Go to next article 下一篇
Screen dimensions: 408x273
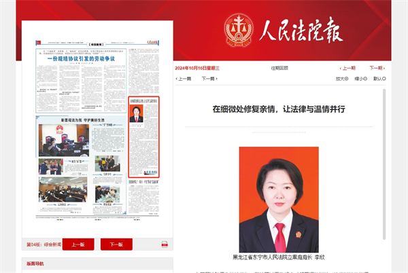pyautogui.click(x=209, y=79)
